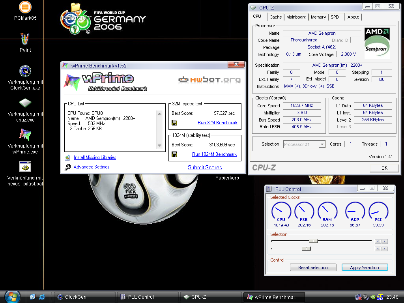Click the volume tray icon

[x=366, y=297]
